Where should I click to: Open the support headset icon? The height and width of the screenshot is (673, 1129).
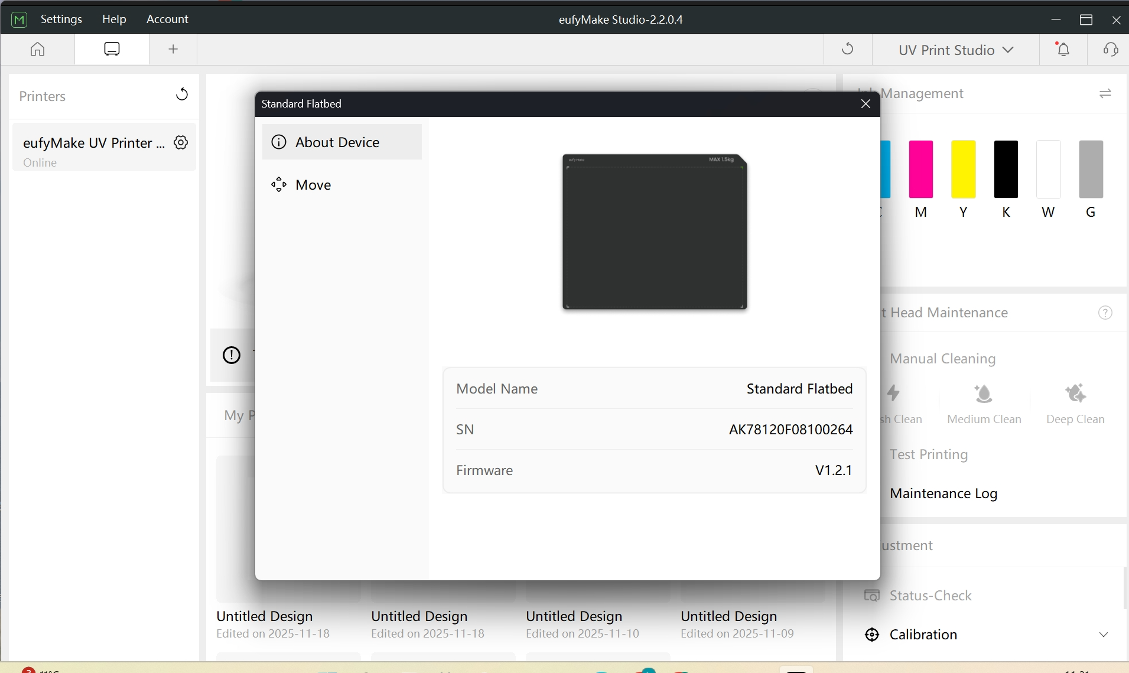tap(1111, 49)
